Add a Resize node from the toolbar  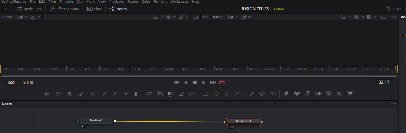182,94
